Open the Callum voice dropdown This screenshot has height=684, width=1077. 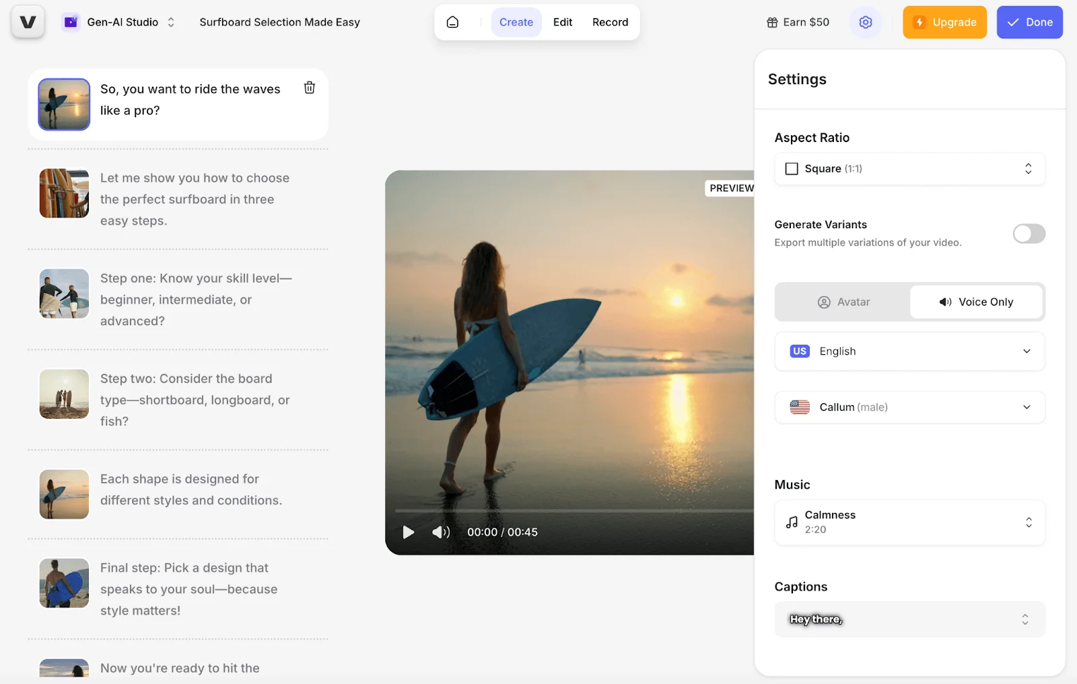(909, 407)
